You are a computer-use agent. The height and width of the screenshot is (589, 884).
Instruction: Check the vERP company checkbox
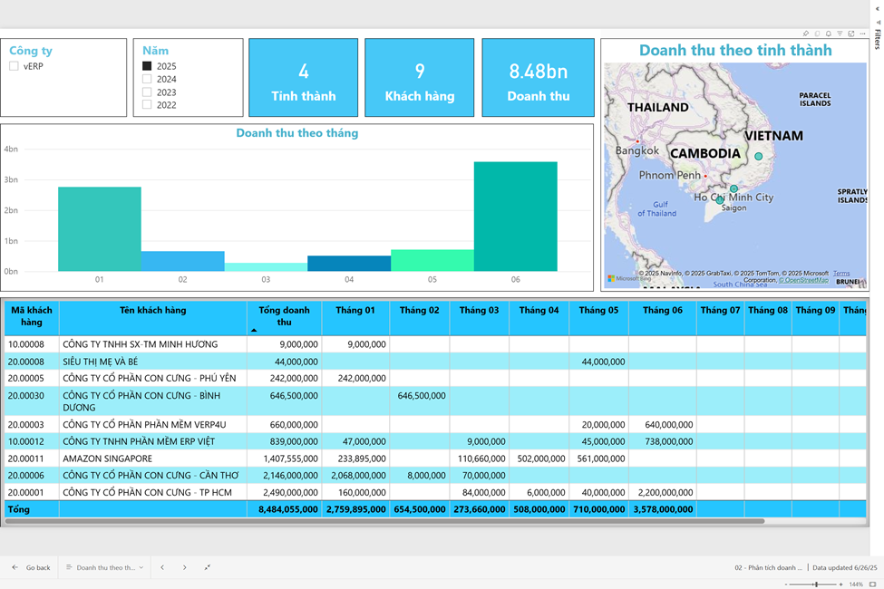coord(15,66)
